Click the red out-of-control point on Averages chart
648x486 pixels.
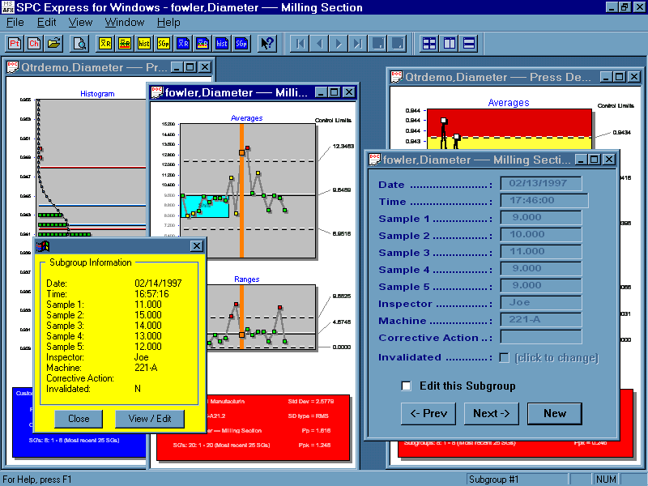click(248, 147)
